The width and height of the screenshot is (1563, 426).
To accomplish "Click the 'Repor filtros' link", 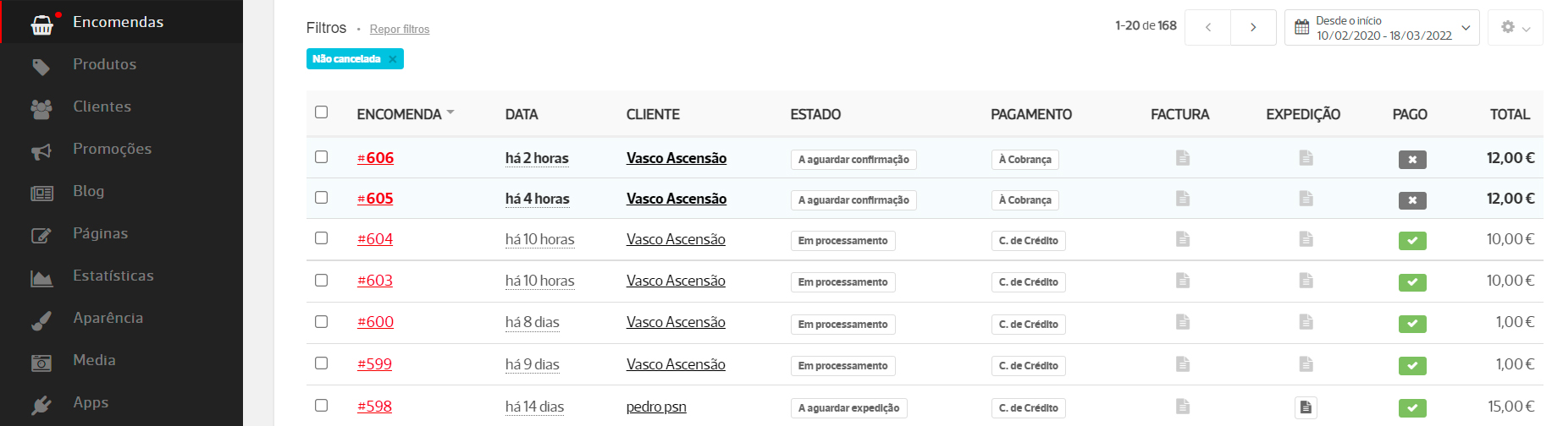I will [x=400, y=30].
